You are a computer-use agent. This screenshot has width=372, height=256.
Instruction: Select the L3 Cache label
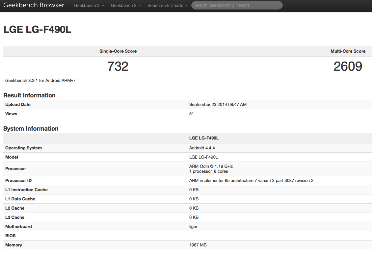15,218
